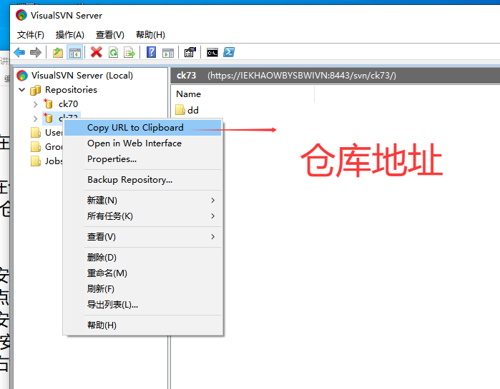Choose Backup Repository... option
The width and height of the screenshot is (500, 389).
(x=142, y=180)
